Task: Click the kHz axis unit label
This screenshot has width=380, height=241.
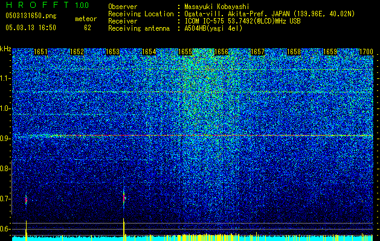Action: pyautogui.click(x=5, y=49)
